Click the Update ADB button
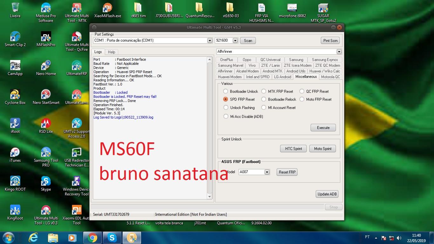The width and height of the screenshot is (434, 244). pos(327,194)
